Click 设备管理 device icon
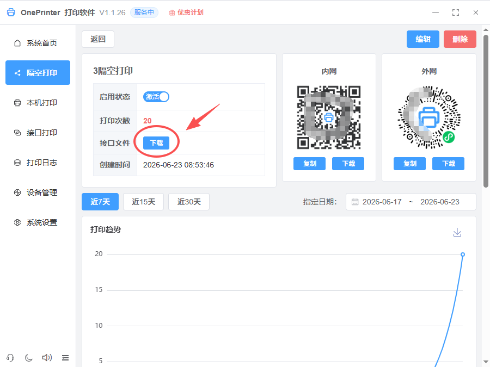Viewport: 490px width, 367px height. 17,192
